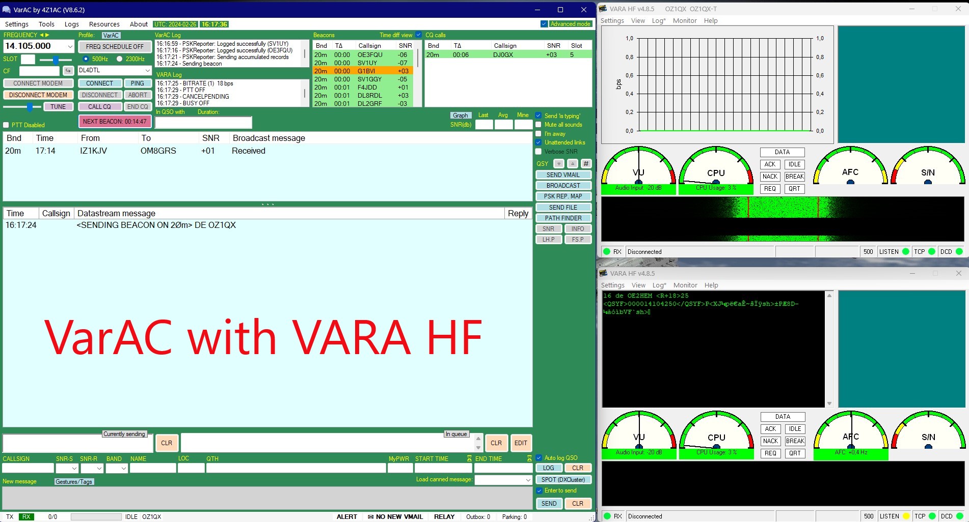Click the QSY up triangle button

pyautogui.click(x=573, y=164)
